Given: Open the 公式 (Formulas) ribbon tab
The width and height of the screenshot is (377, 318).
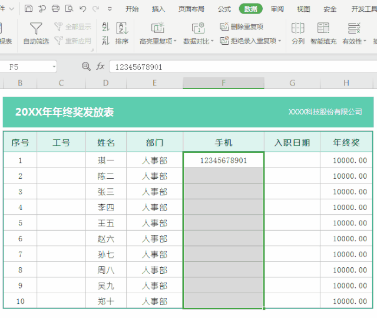Looking at the screenshot, I should click(224, 9).
